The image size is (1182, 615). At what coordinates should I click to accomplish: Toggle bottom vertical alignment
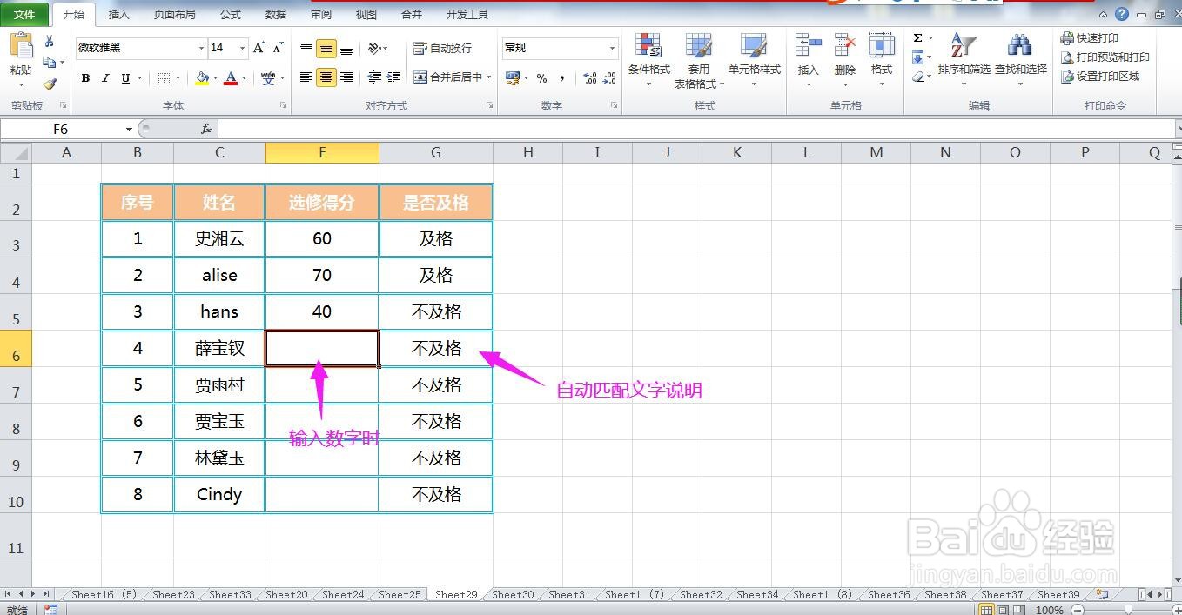pyautogui.click(x=346, y=49)
